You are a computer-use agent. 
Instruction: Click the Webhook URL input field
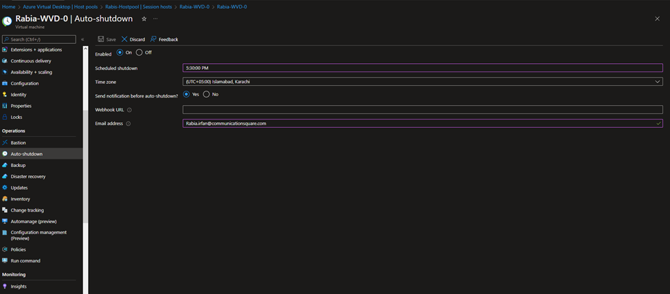pos(423,109)
